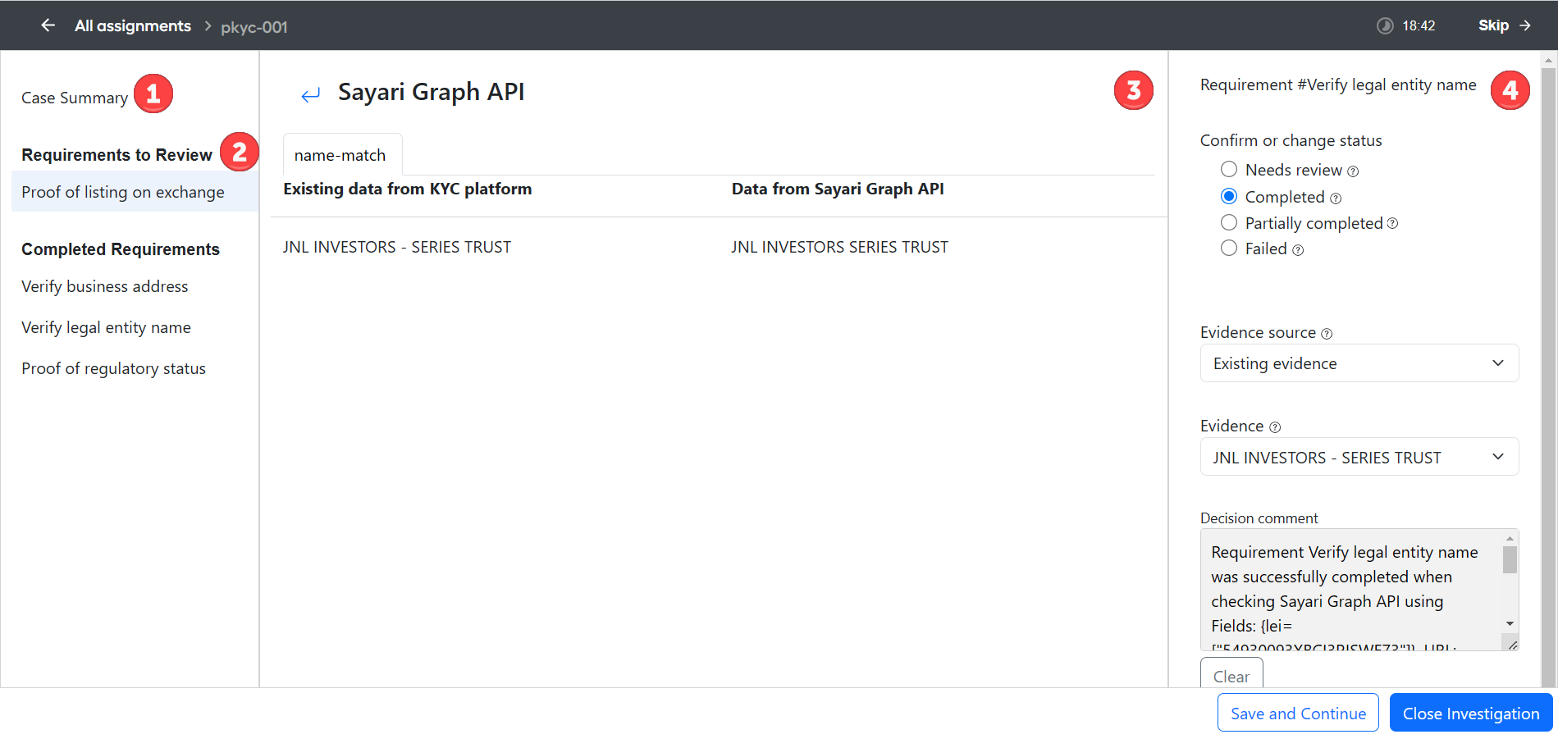1558x748 pixels.
Task: Open help icon next to Needs review
Action: pos(1353,171)
